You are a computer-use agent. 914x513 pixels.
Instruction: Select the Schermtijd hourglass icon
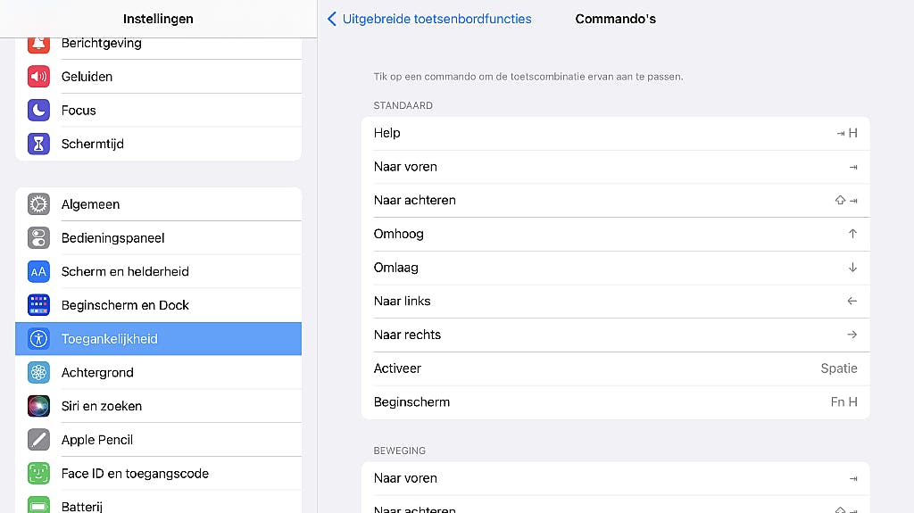[x=38, y=144]
